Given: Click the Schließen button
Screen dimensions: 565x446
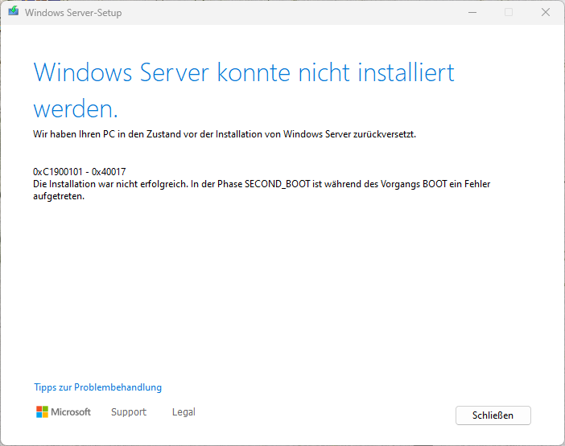Looking at the screenshot, I should coord(493,415).
